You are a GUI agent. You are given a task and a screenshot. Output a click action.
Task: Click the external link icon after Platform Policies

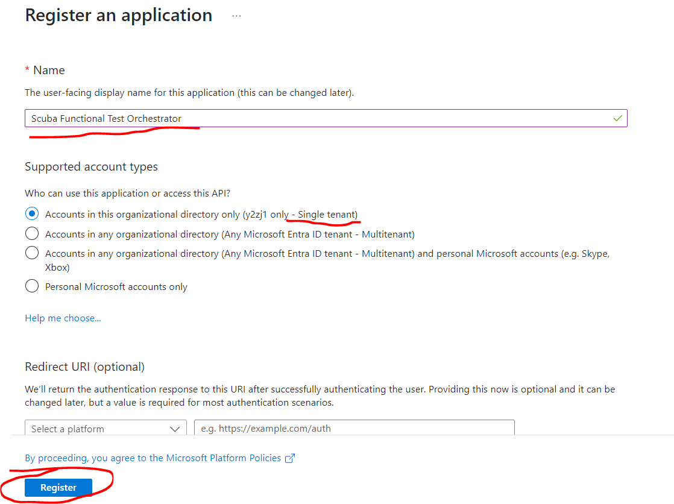tap(290, 458)
